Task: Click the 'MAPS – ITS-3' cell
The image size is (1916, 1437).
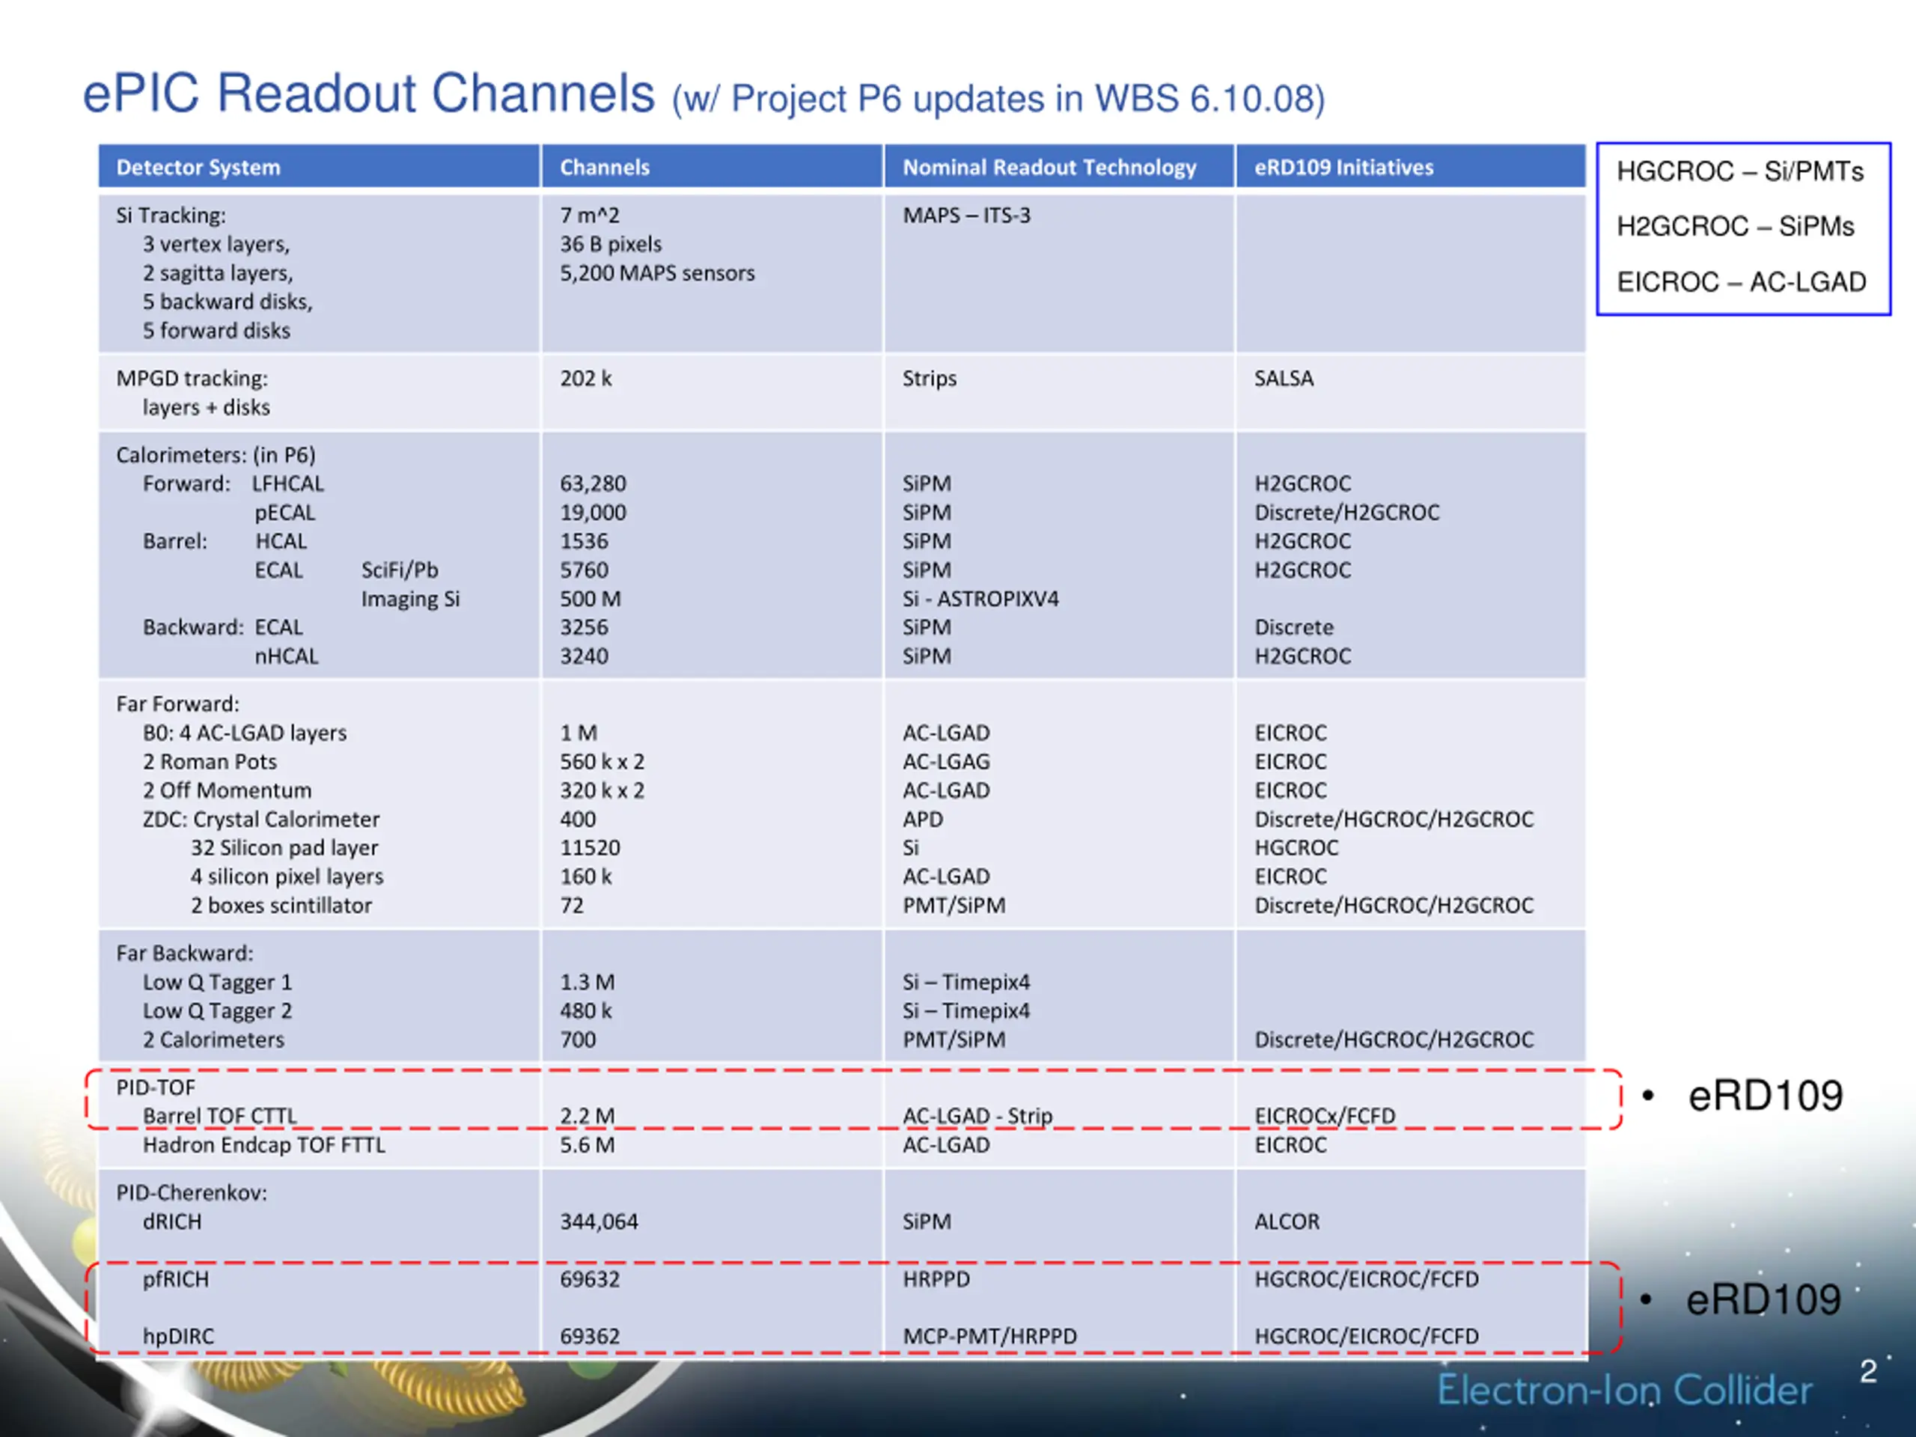Action: (x=967, y=216)
